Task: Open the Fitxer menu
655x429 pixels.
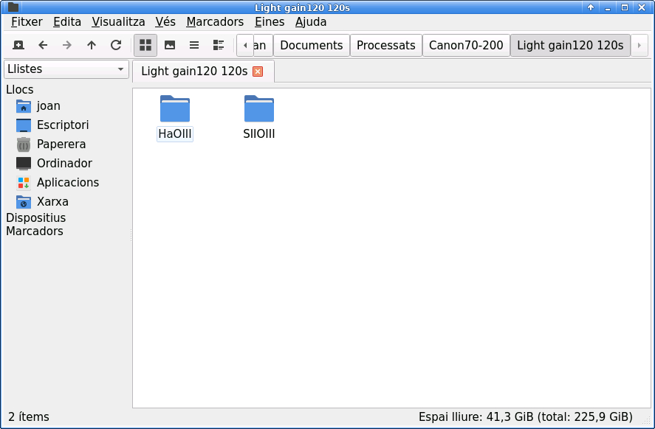Action: [x=27, y=22]
